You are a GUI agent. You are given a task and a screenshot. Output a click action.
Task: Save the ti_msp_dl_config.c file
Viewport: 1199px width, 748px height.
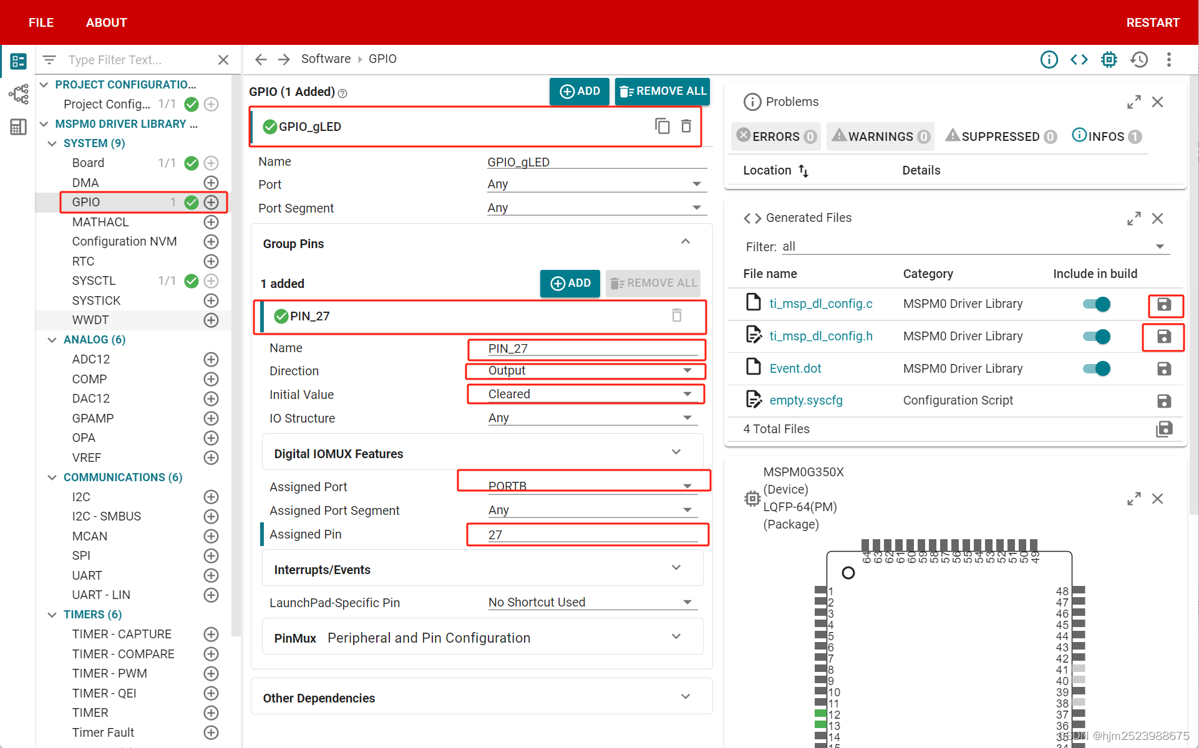point(1163,304)
